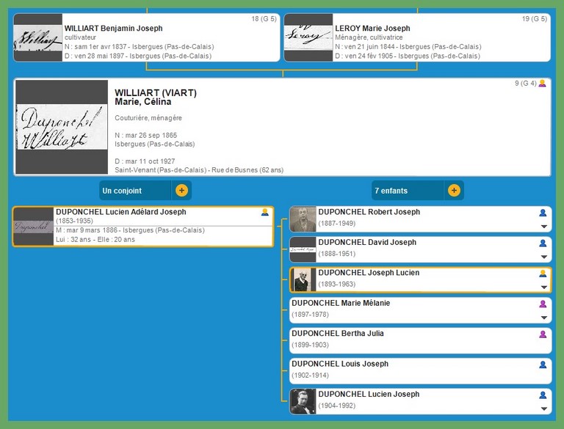This screenshot has width=564, height=429.
Task: Open Robert Joseph's portrait photo thumbnail
Action: [303, 219]
